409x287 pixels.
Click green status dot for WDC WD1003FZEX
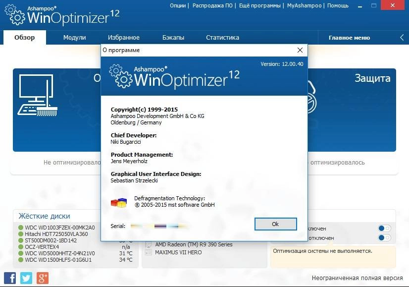[21, 228]
